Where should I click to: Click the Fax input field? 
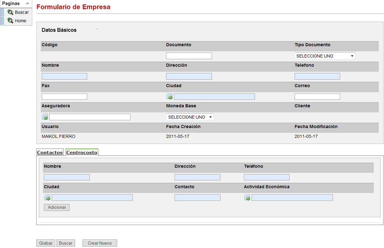pos(64,97)
